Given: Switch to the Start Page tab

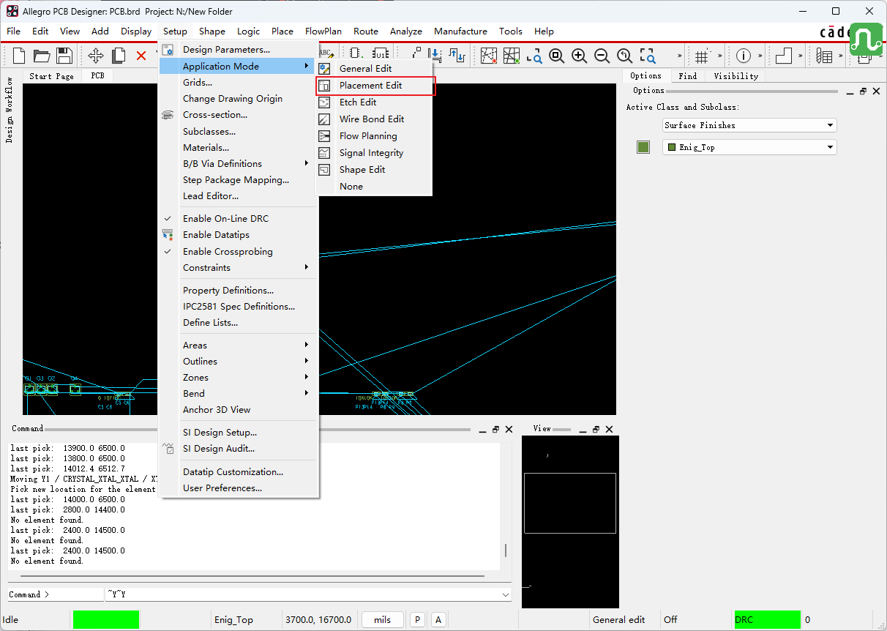Looking at the screenshot, I should (51, 76).
